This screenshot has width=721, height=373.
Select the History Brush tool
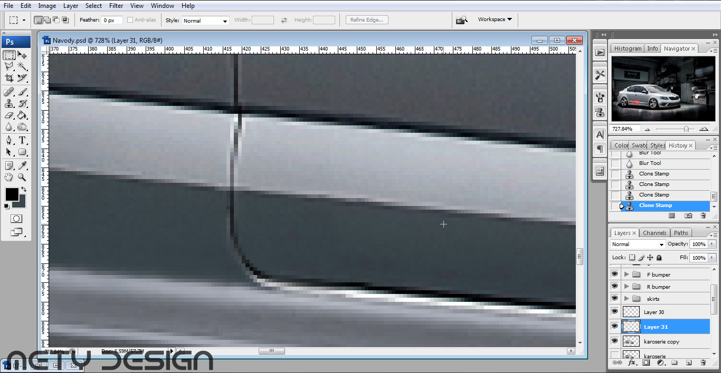[22, 104]
